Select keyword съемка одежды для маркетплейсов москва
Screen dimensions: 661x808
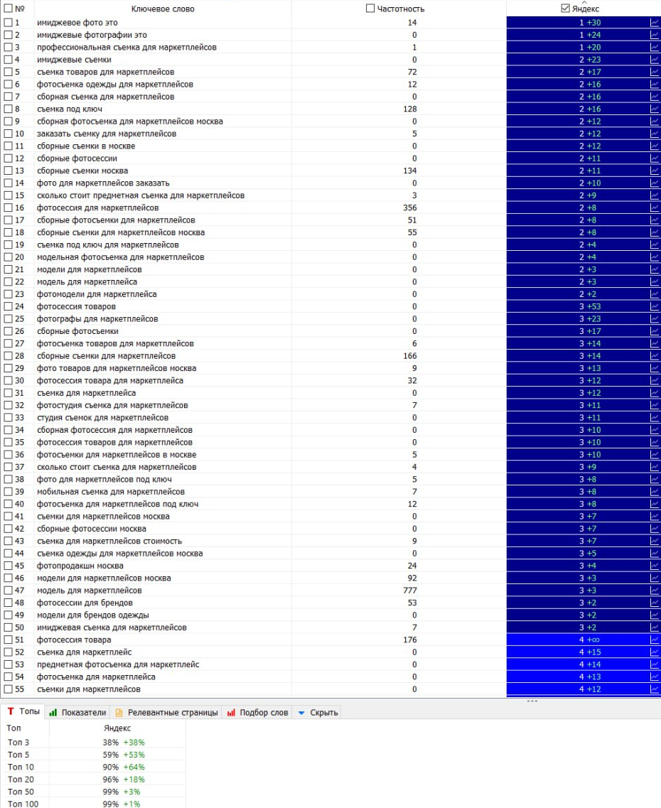(120, 554)
